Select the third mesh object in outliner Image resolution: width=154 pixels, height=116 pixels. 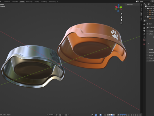click(x=151, y=15)
